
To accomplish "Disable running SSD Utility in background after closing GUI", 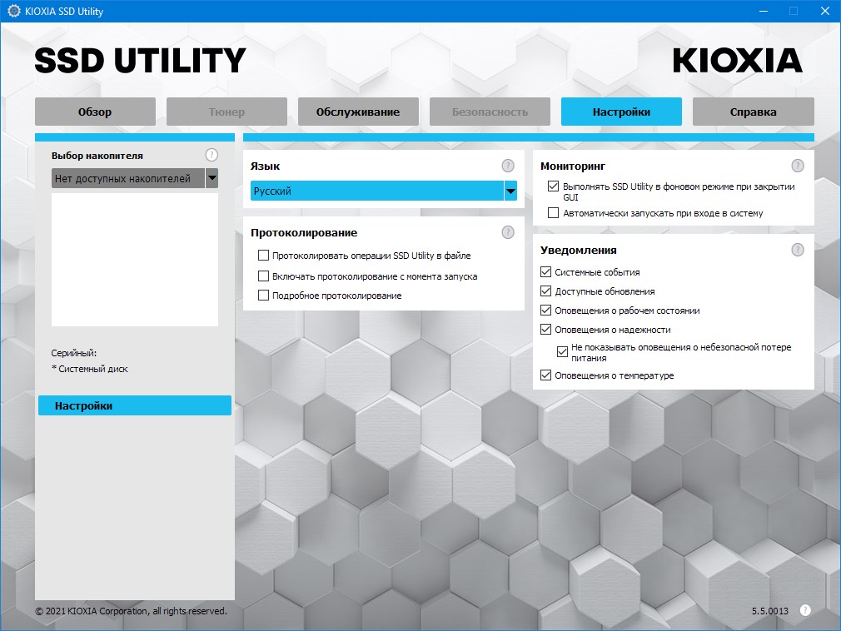I will coord(554,186).
